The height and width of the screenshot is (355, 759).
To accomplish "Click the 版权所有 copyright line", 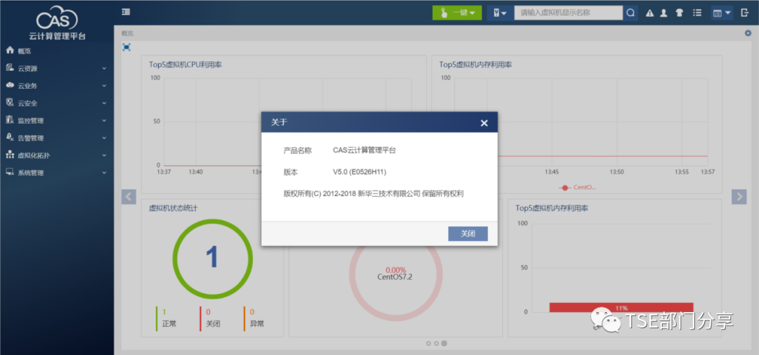I will click(374, 194).
